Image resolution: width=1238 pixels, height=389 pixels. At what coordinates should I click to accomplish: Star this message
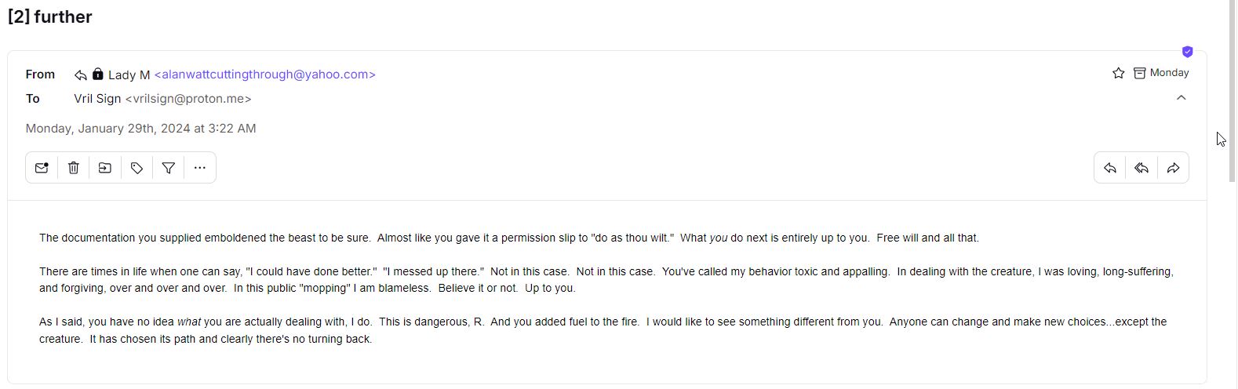click(1118, 73)
